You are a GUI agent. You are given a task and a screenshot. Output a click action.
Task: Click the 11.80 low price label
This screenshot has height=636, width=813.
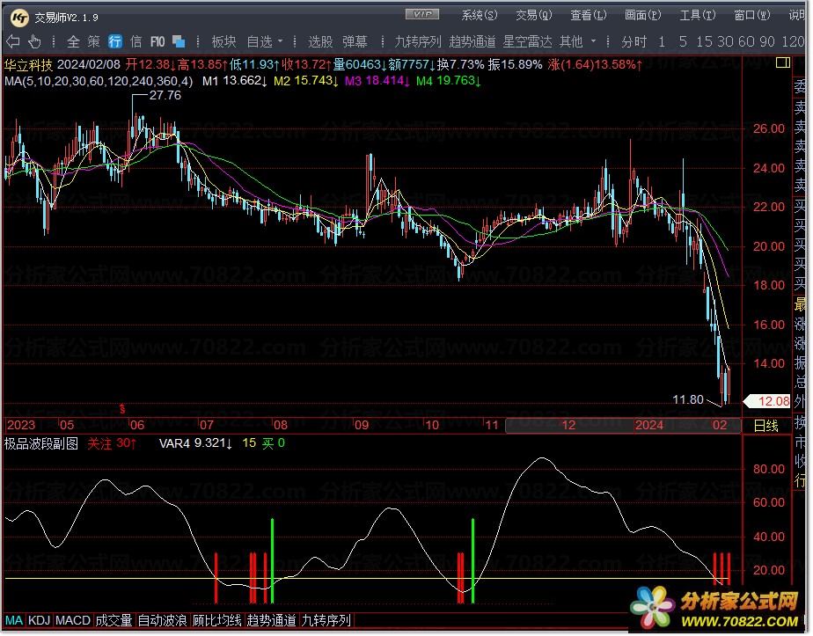(688, 399)
